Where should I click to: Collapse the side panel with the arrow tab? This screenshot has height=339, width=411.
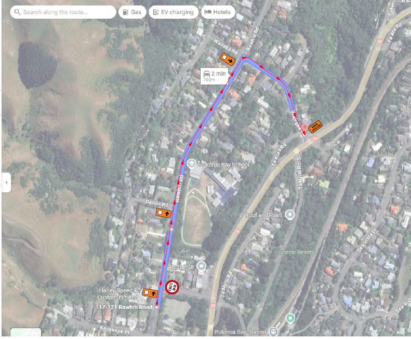(6, 182)
